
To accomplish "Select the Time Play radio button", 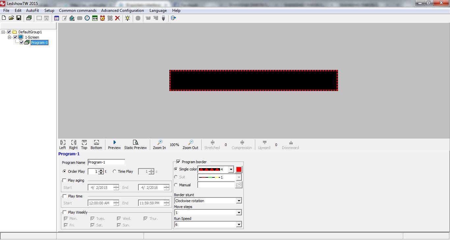I will pyautogui.click(x=114, y=171).
